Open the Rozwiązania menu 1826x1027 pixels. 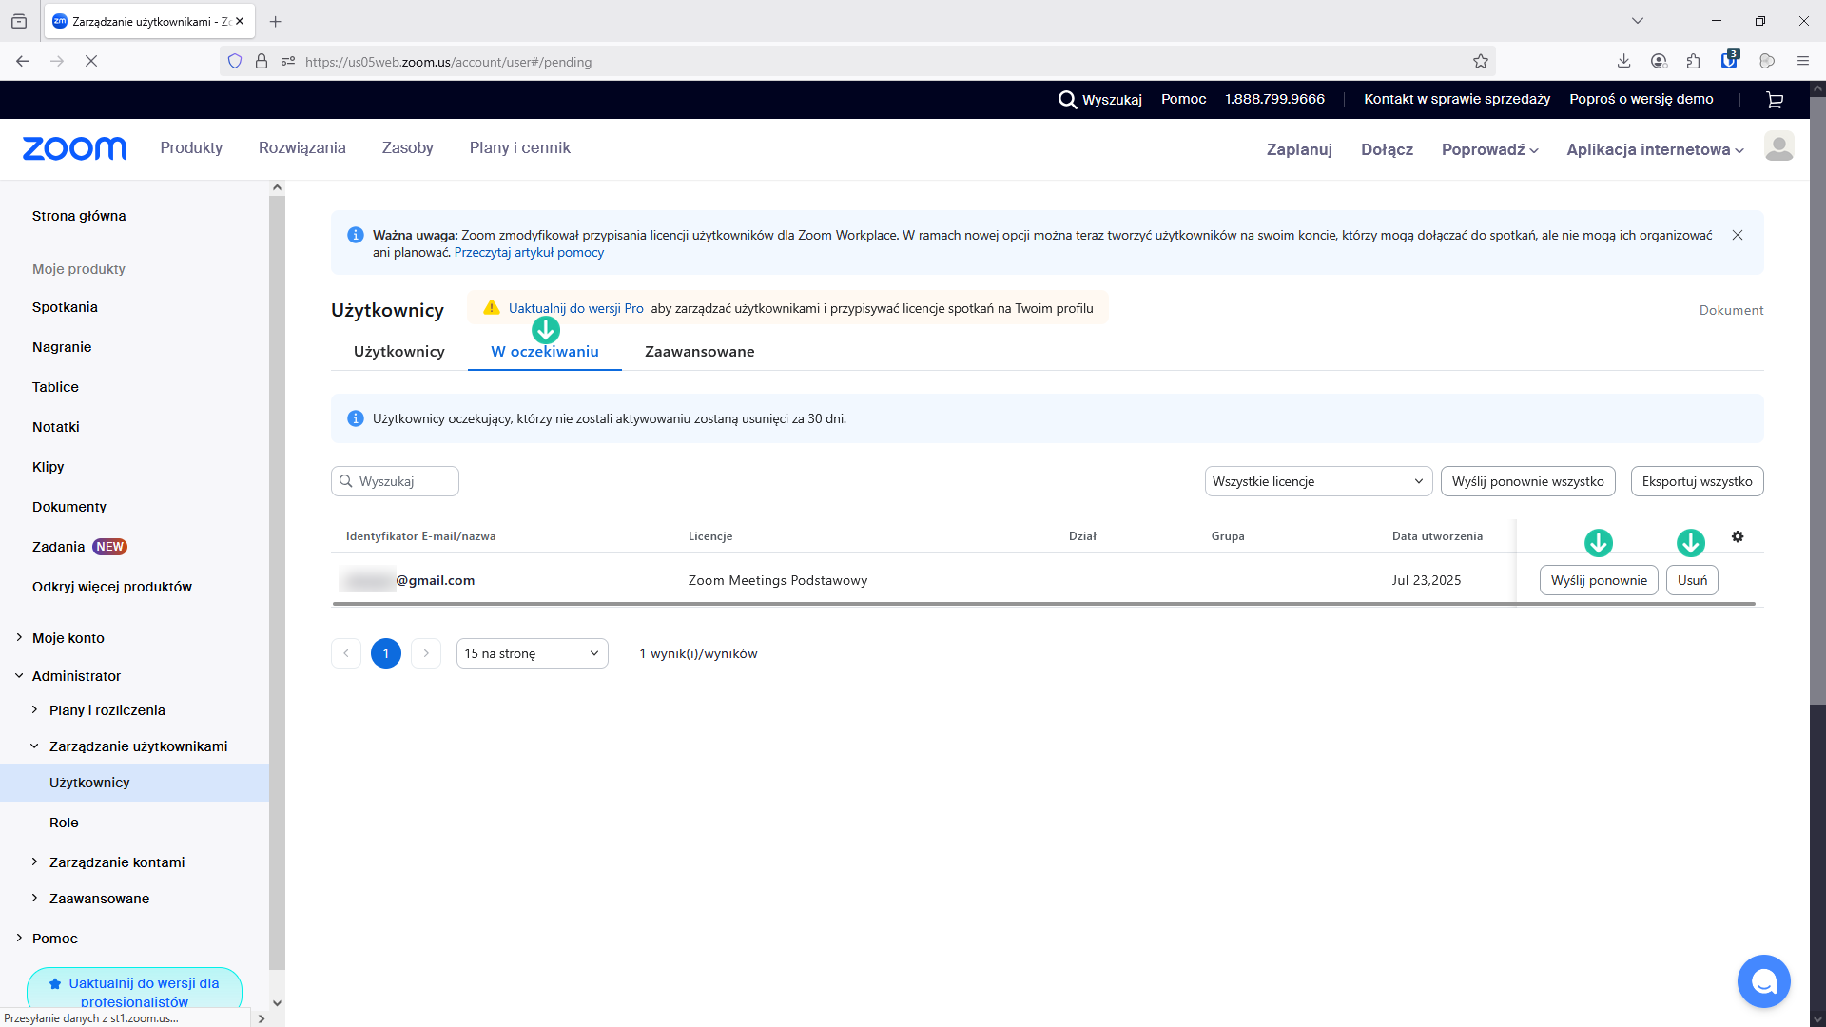coord(302,147)
